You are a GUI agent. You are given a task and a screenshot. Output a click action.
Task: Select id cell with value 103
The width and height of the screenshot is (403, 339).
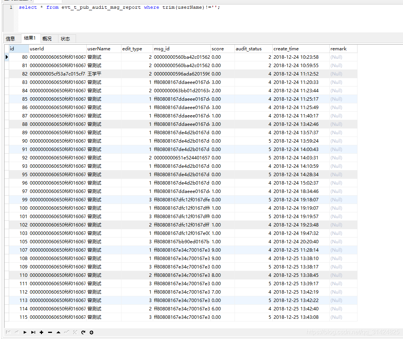tap(19, 233)
